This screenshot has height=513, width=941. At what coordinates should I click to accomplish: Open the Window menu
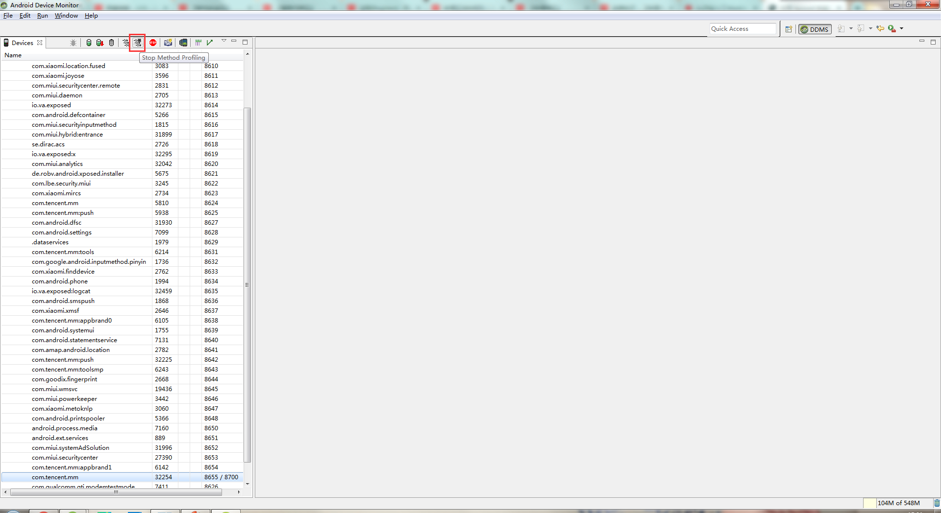coord(66,16)
